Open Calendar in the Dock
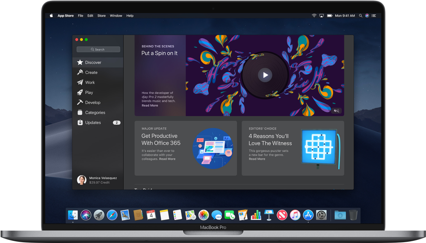Viewport: 426px width, 243px height. pos(151,215)
